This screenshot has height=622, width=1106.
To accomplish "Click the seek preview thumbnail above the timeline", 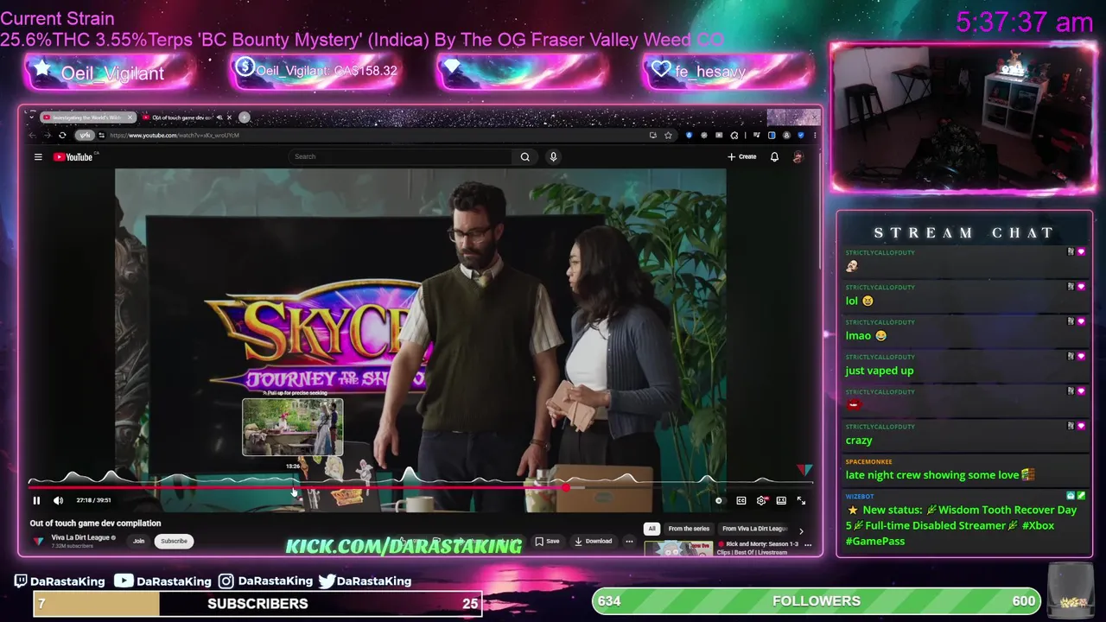I will (x=292, y=427).
